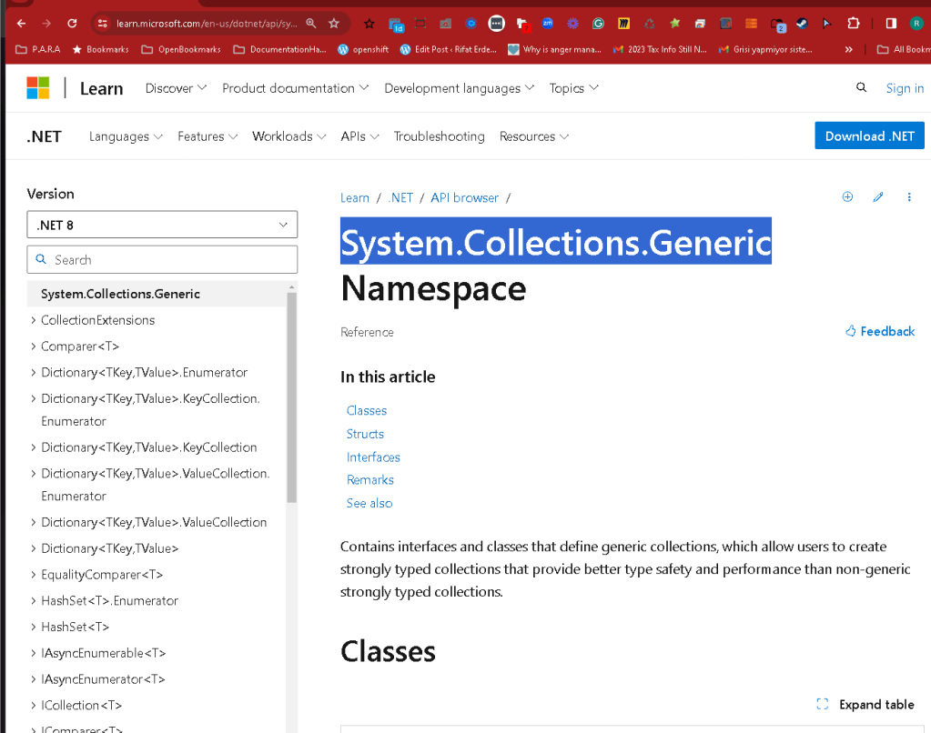Open the Grammarly extension icon
The height and width of the screenshot is (733, 931).
(x=598, y=23)
